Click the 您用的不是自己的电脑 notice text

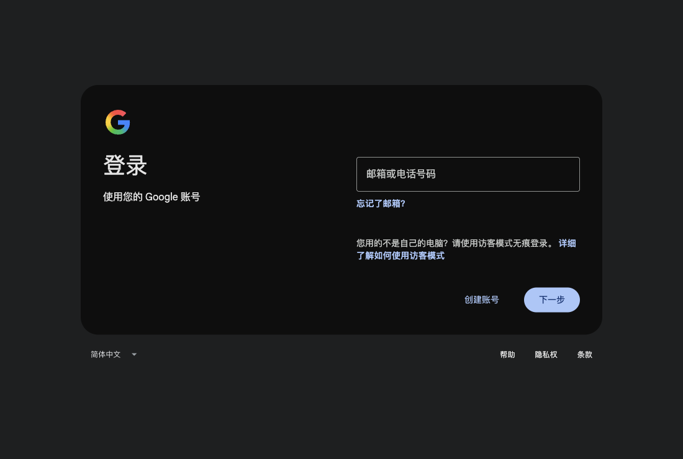tap(456, 244)
